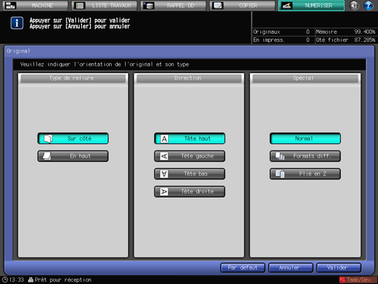Click the Originaux counter
The width and height of the screenshot is (378, 284).
click(x=281, y=31)
